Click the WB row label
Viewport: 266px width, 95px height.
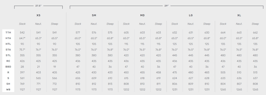point(8,89)
